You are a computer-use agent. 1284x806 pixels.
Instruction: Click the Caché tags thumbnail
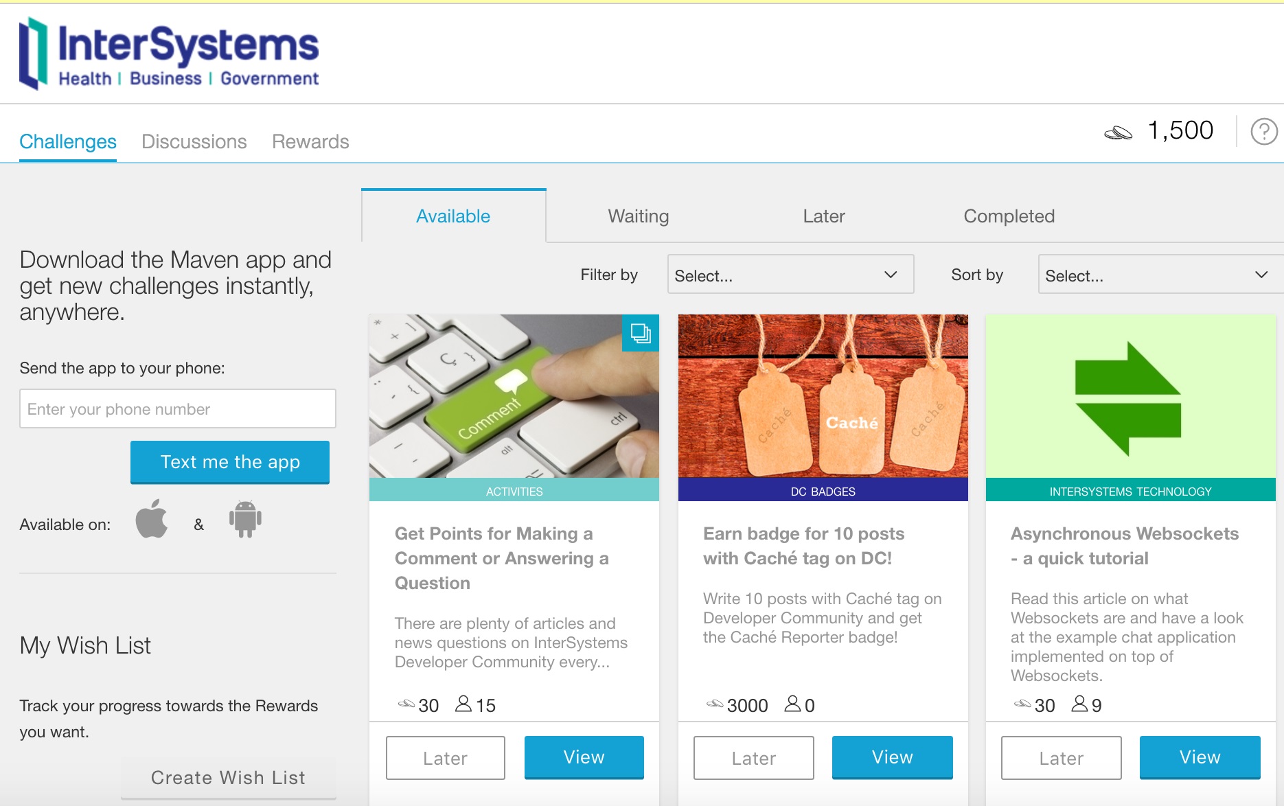pos(823,396)
